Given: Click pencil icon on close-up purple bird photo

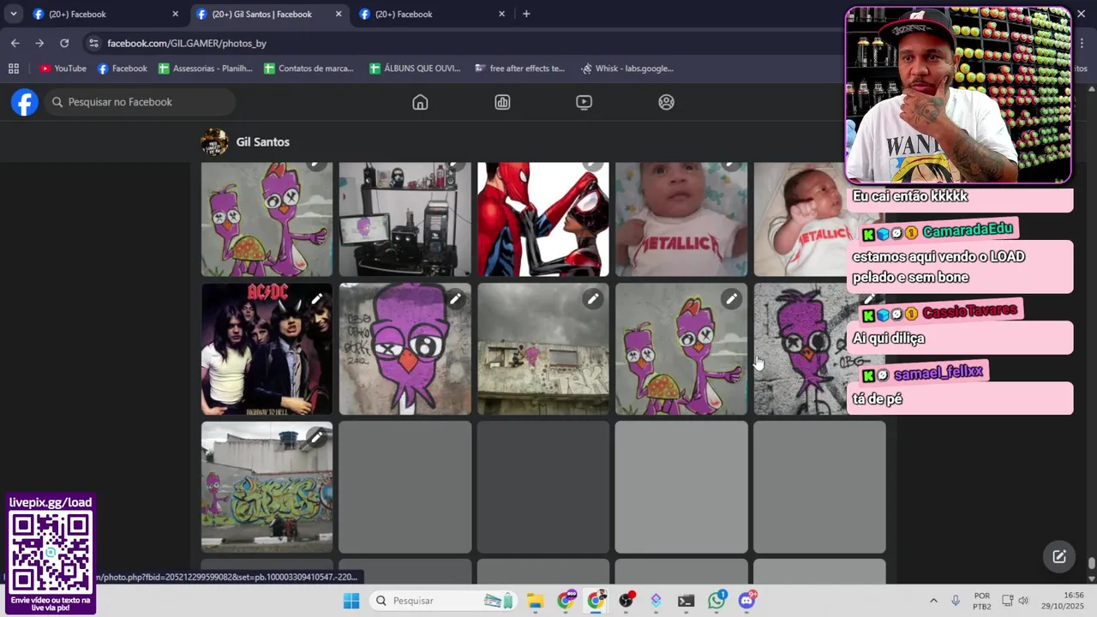Looking at the screenshot, I should click(455, 299).
